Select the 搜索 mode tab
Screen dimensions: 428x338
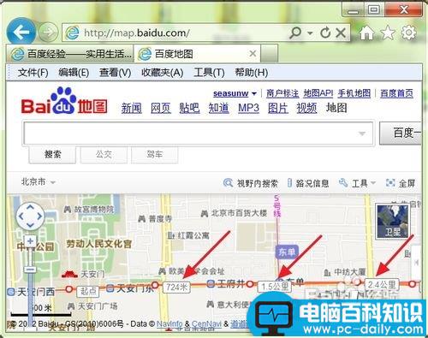coord(53,155)
